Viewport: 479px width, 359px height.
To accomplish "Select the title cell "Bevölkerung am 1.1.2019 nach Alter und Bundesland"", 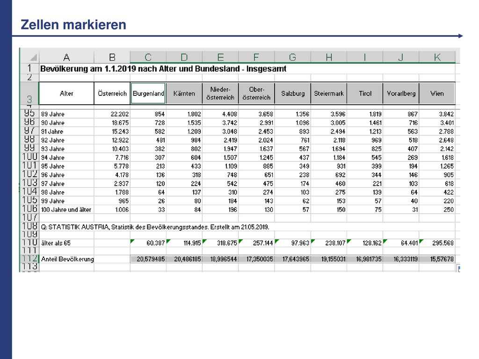I will coord(163,69).
